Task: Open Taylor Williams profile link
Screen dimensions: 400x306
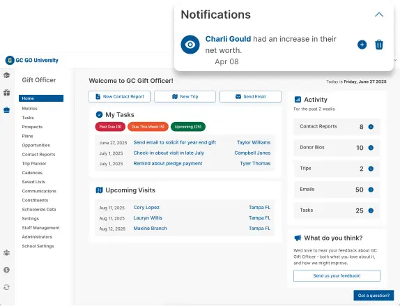Action: (x=254, y=142)
